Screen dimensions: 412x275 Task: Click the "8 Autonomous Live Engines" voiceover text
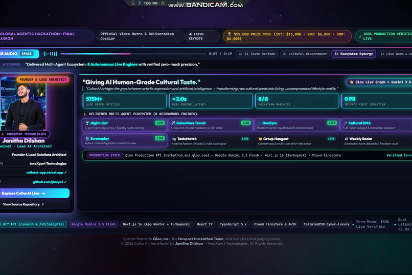point(112,65)
